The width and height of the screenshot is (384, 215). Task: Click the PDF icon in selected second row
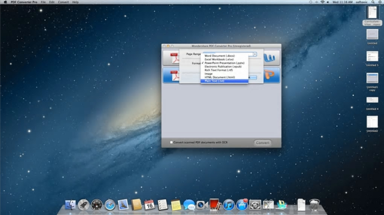(174, 75)
